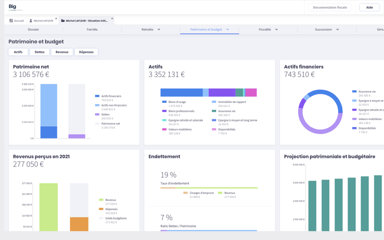Click the Actifs filter button
The height and width of the screenshot is (240, 384).
tap(18, 52)
